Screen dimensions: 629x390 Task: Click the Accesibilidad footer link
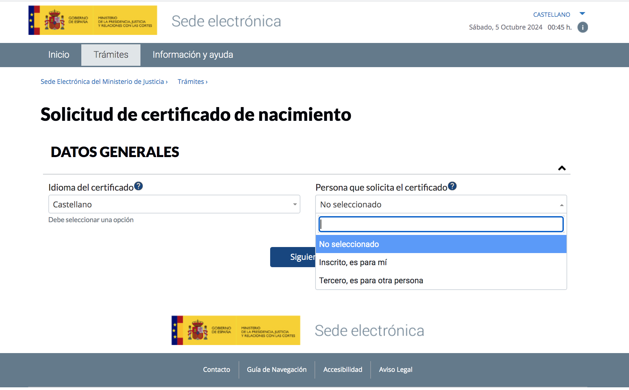pos(342,370)
